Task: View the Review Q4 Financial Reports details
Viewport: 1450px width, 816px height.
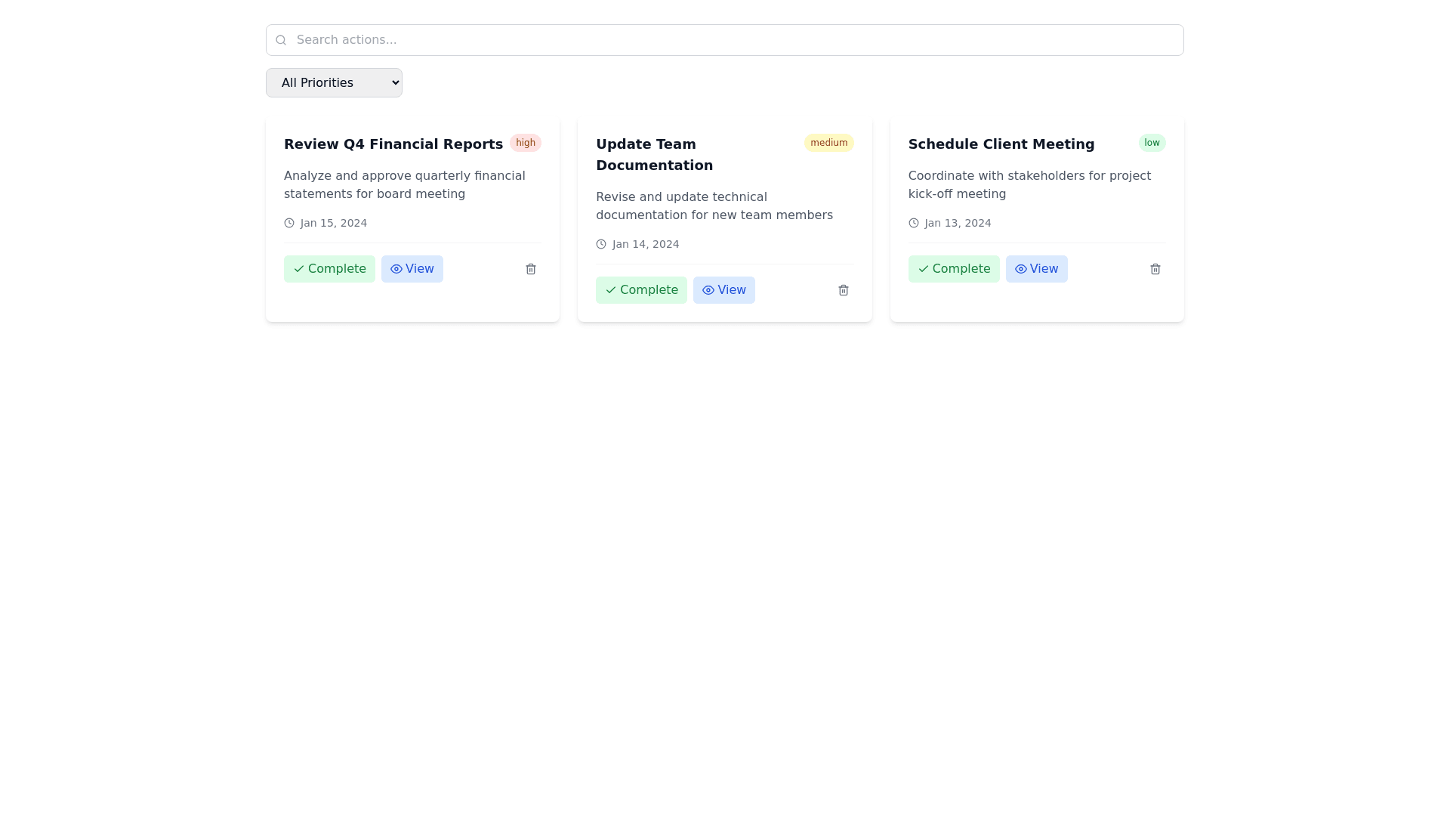Action: click(412, 269)
